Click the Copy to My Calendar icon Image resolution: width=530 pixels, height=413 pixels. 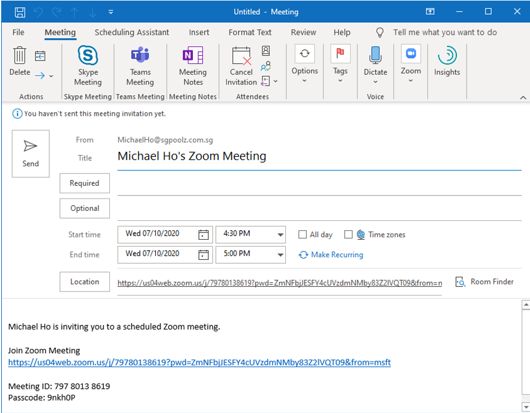(x=40, y=56)
